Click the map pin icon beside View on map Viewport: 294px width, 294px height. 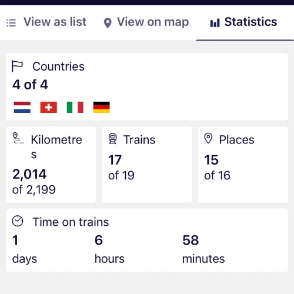tap(108, 23)
